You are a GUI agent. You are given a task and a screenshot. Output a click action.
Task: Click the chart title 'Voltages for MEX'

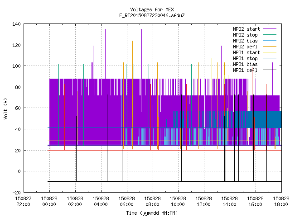(x=152, y=9)
